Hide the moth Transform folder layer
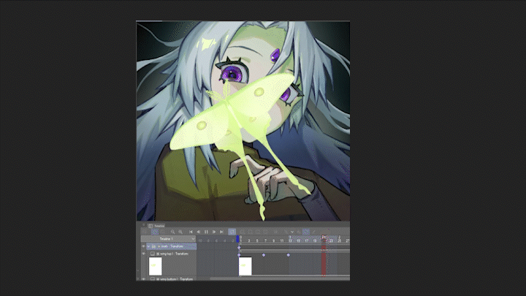The image size is (526, 296). pos(143,246)
